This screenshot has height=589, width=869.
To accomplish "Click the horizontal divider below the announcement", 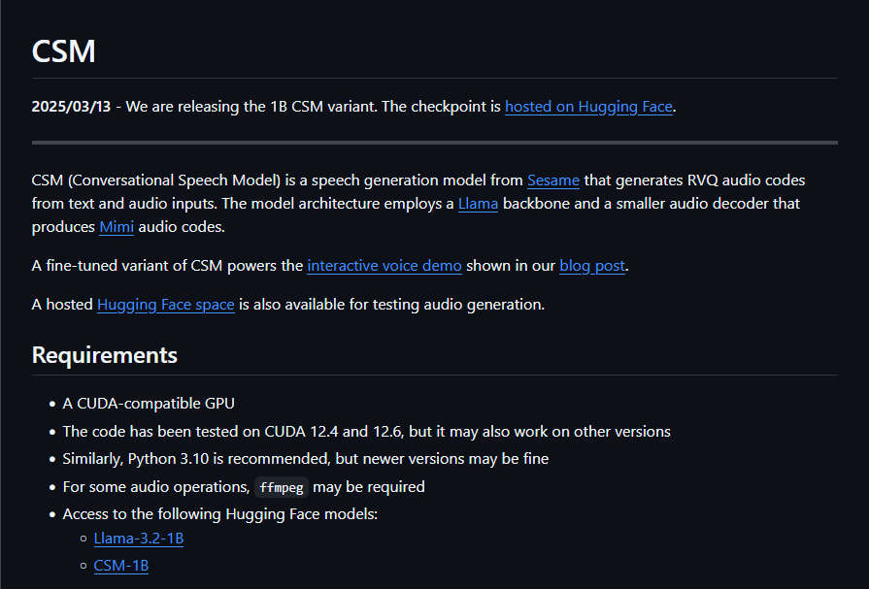I will (x=435, y=143).
